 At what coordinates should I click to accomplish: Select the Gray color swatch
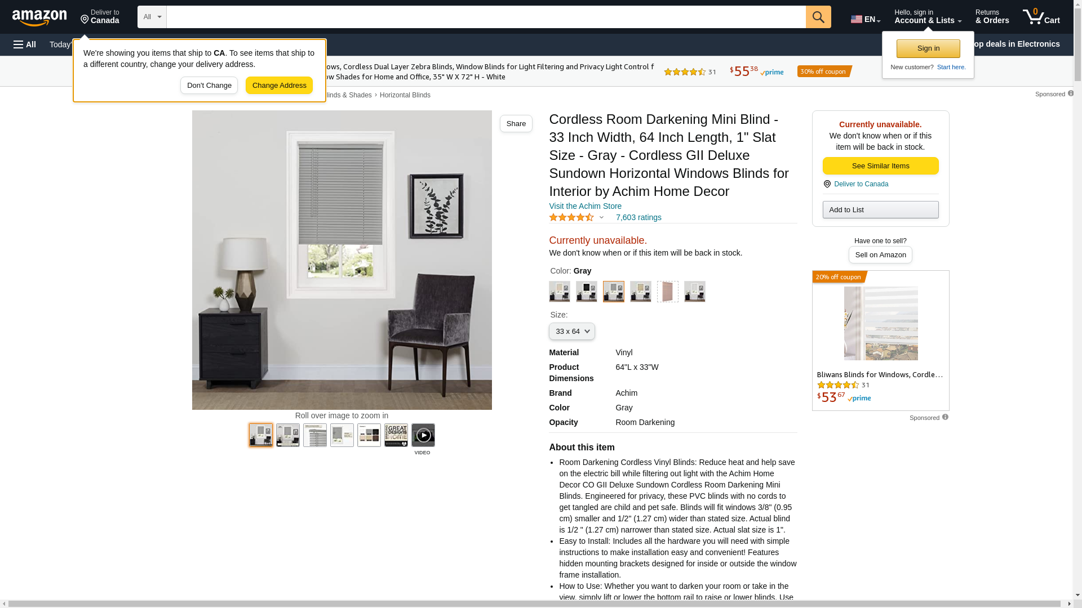(614, 292)
